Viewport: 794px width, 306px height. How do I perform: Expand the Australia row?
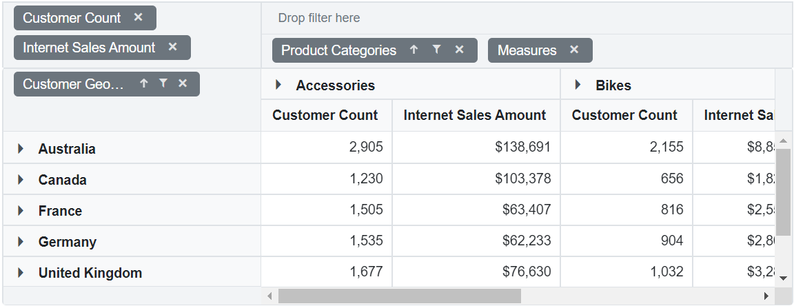(x=21, y=148)
